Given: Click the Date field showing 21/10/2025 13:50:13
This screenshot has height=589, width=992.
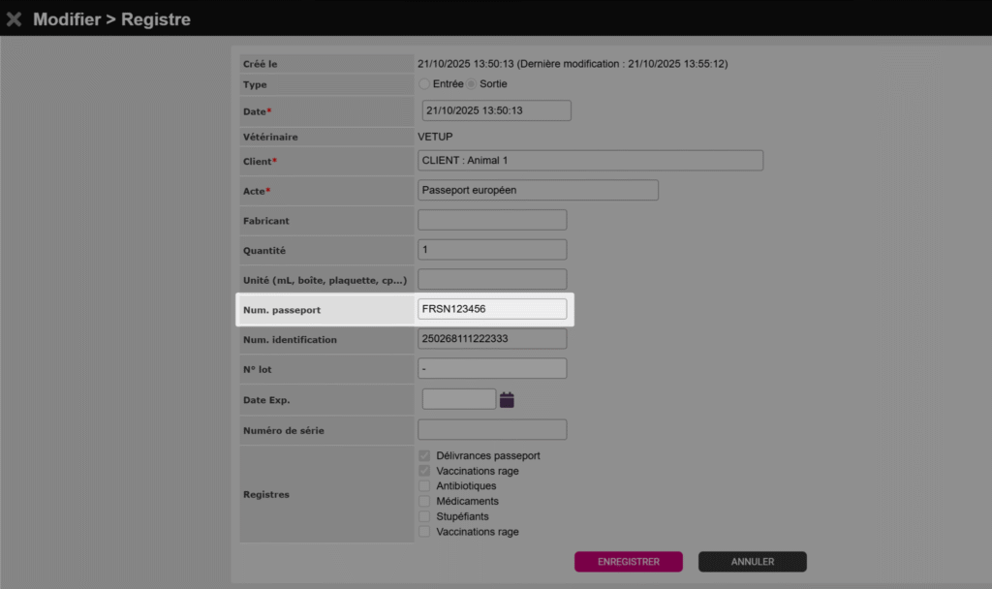Looking at the screenshot, I should [x=496, y=110].
